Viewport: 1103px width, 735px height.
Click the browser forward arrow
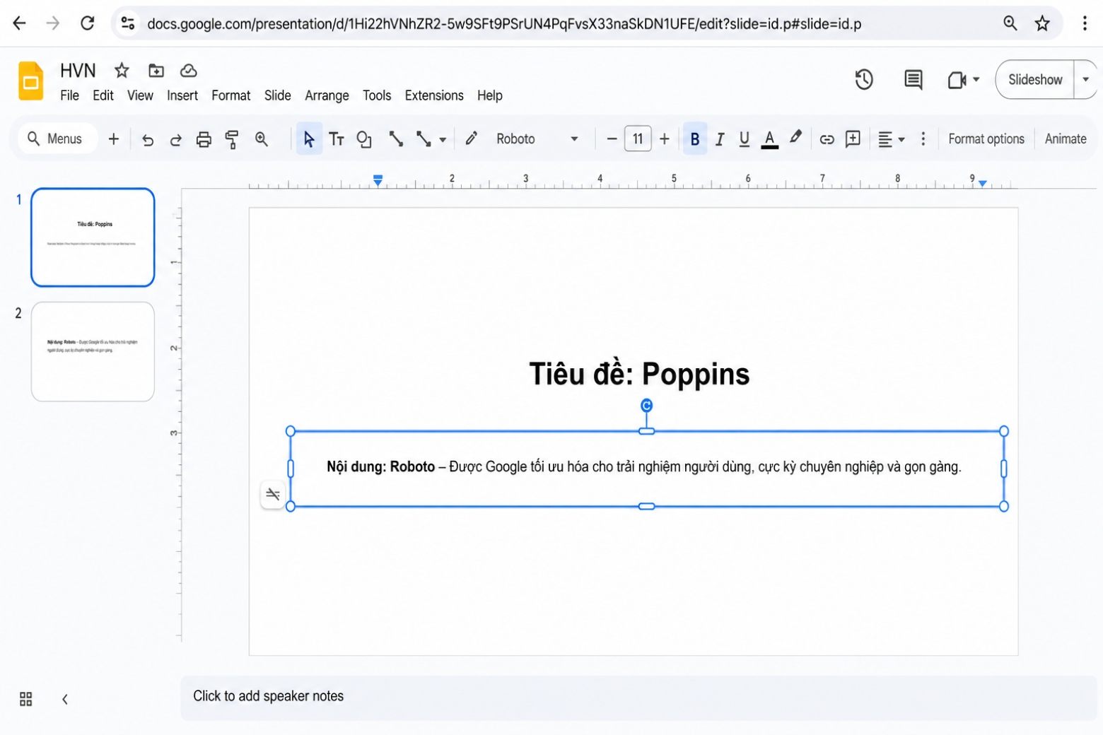pos(53,23)
